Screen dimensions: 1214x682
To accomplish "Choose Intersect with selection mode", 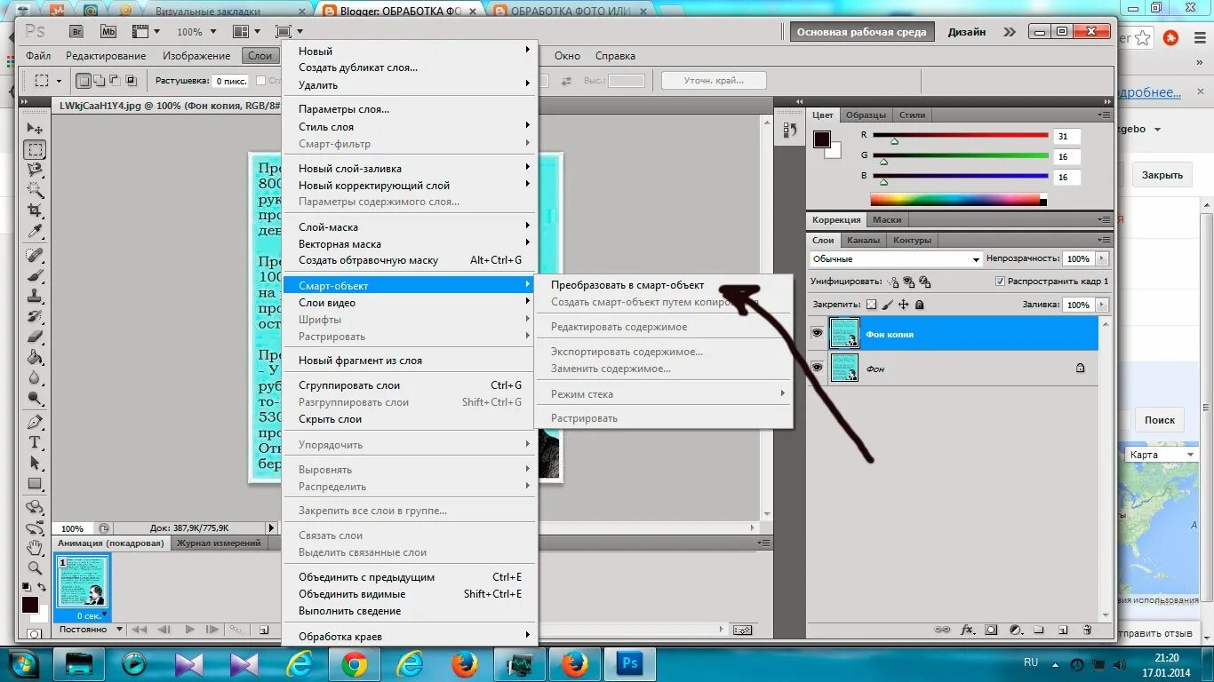I will pos(132,81).
